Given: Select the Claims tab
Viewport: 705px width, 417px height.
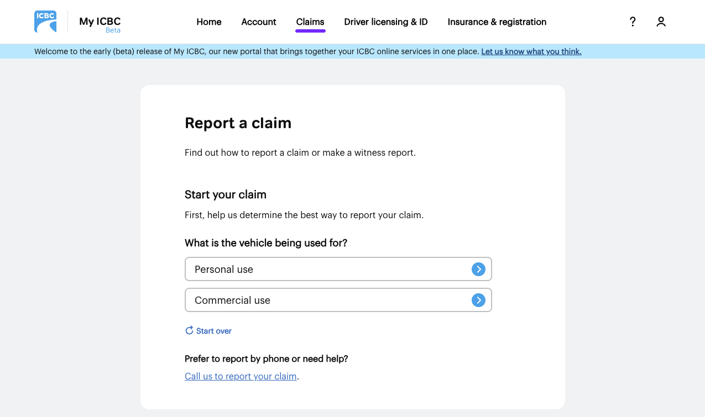Looking at the screenshot, I should point(310,22).
